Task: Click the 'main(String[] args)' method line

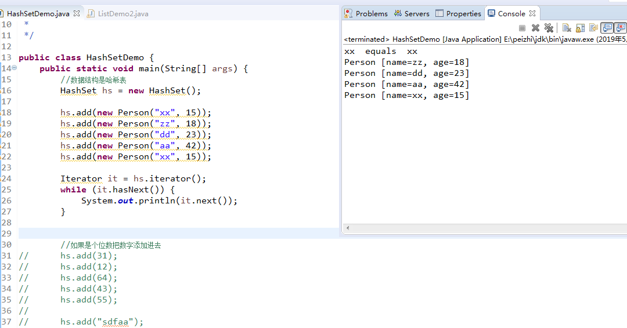Action: point(143,68)
